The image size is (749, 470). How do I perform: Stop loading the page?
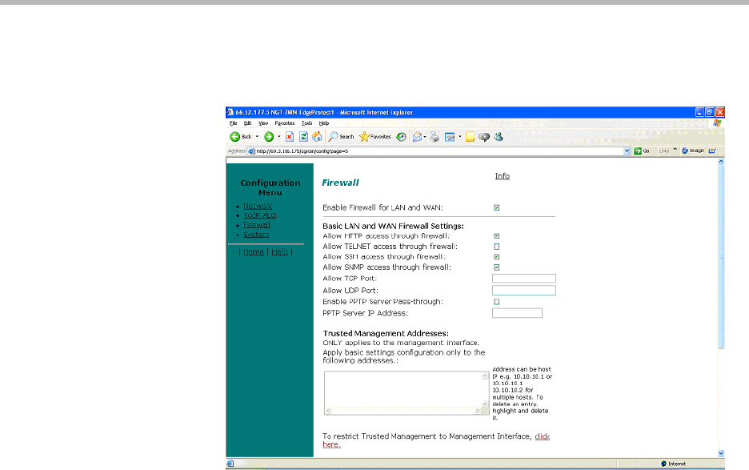click(x=290, y=137)
